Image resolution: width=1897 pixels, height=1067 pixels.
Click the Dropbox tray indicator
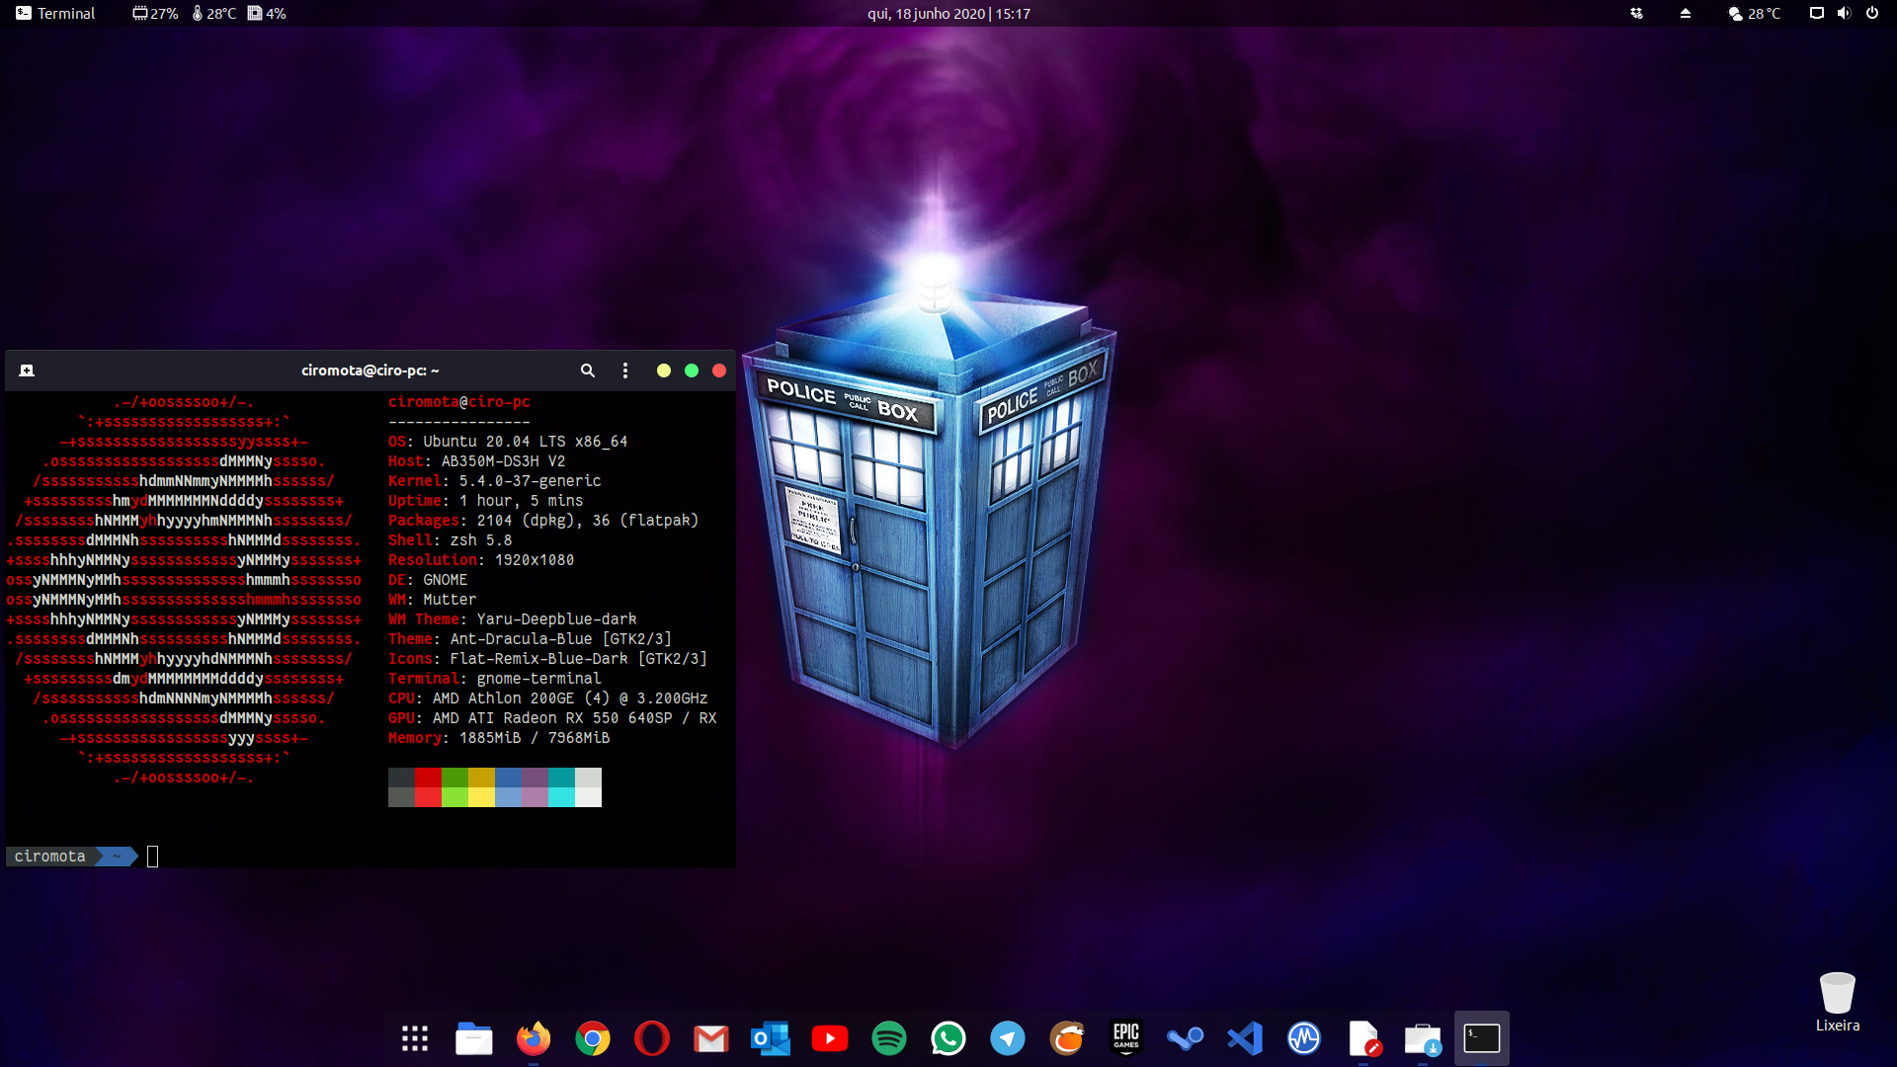point(1636,14)
